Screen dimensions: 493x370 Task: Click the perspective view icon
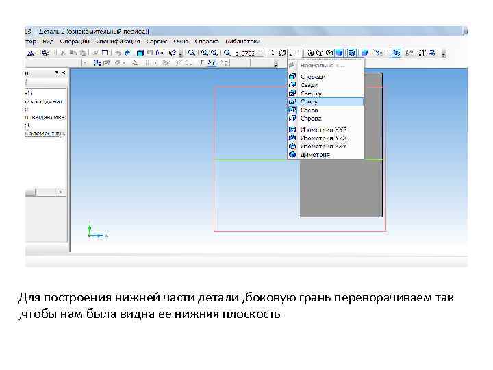[x=365, y=53]
